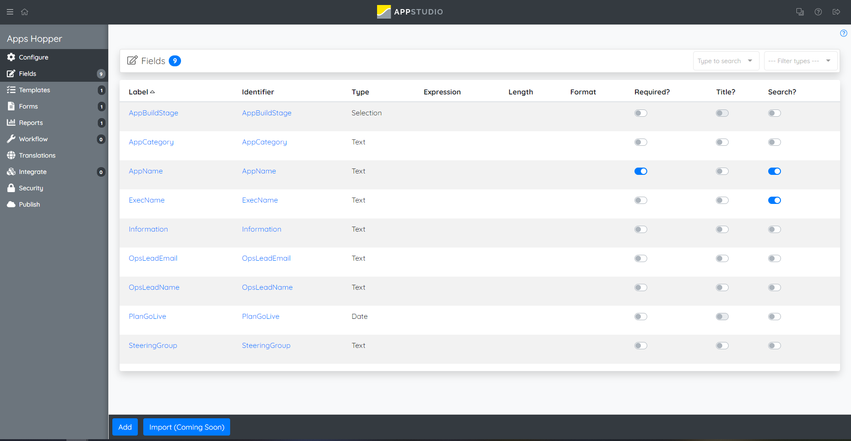Screen dimensions: 851x441
Task: Click the Apps Hopper title
Action: tap(34, 39)
